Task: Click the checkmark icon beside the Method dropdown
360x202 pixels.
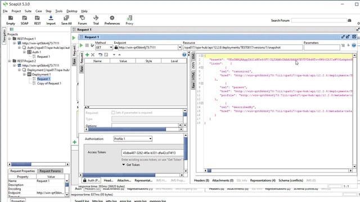Action: point(92,45)
